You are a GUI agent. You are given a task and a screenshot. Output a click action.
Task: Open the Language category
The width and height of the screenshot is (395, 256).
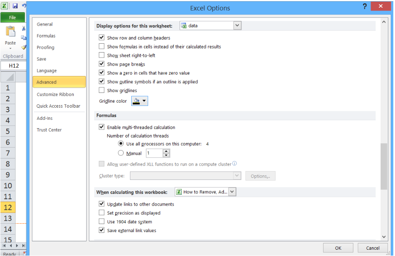(x=47, y=71)
